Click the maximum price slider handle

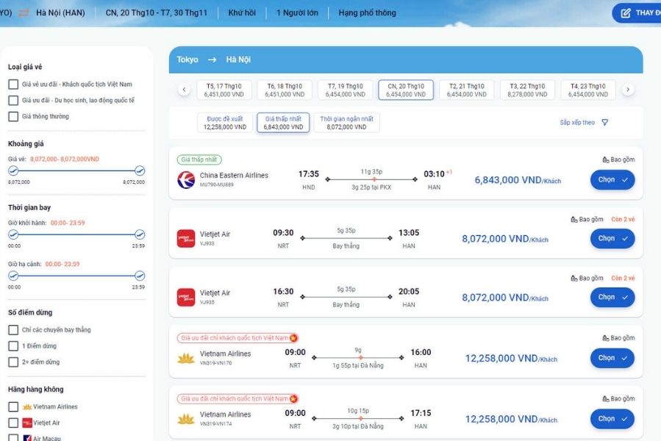pos(140,171)
